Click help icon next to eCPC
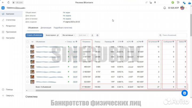192x108 pixels. click(x=132, y=42)
